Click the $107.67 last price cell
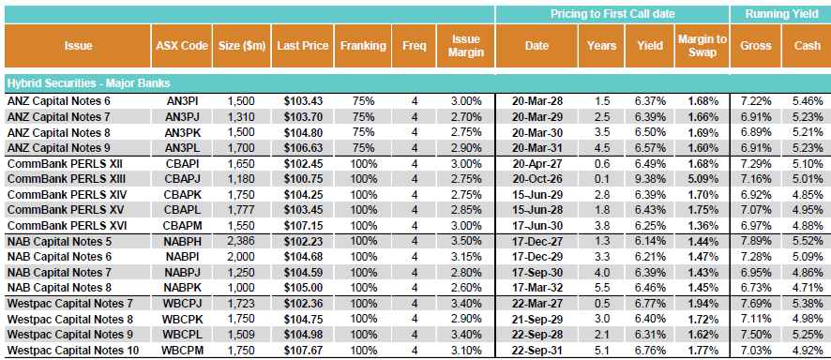The image size is (831, 360). 303,351
